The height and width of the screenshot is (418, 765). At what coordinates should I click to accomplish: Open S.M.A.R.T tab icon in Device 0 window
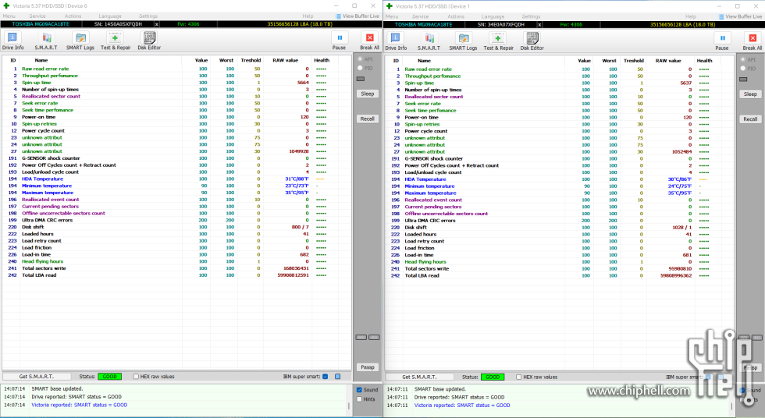(x=46, y=41)
